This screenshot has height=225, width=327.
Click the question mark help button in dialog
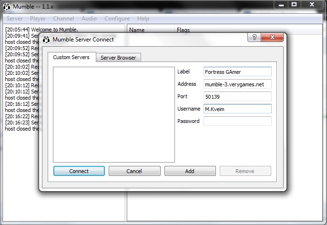254,38
